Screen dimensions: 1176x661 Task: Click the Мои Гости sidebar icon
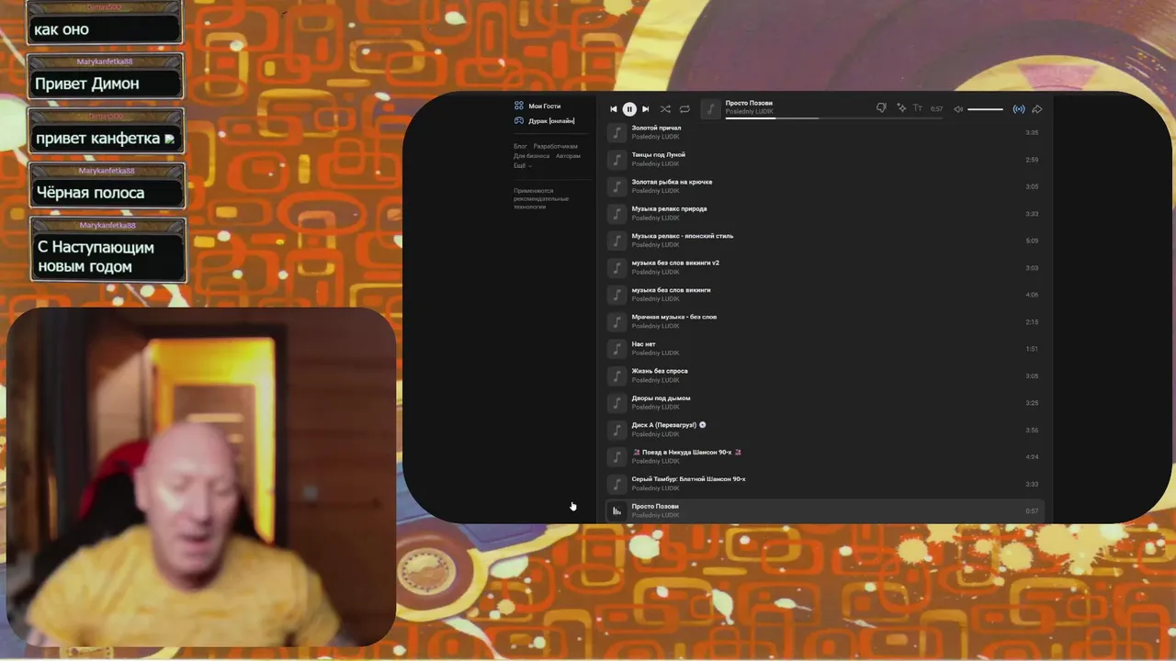click(x=519, y=106)
